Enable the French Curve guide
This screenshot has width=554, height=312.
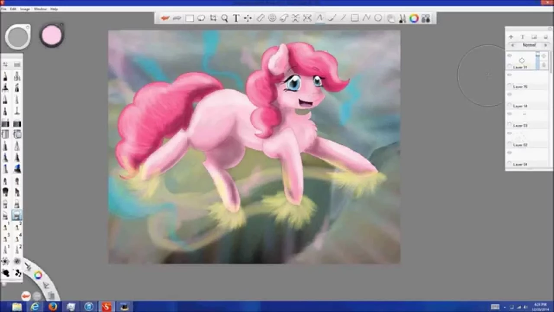click(x=284, y=18)
